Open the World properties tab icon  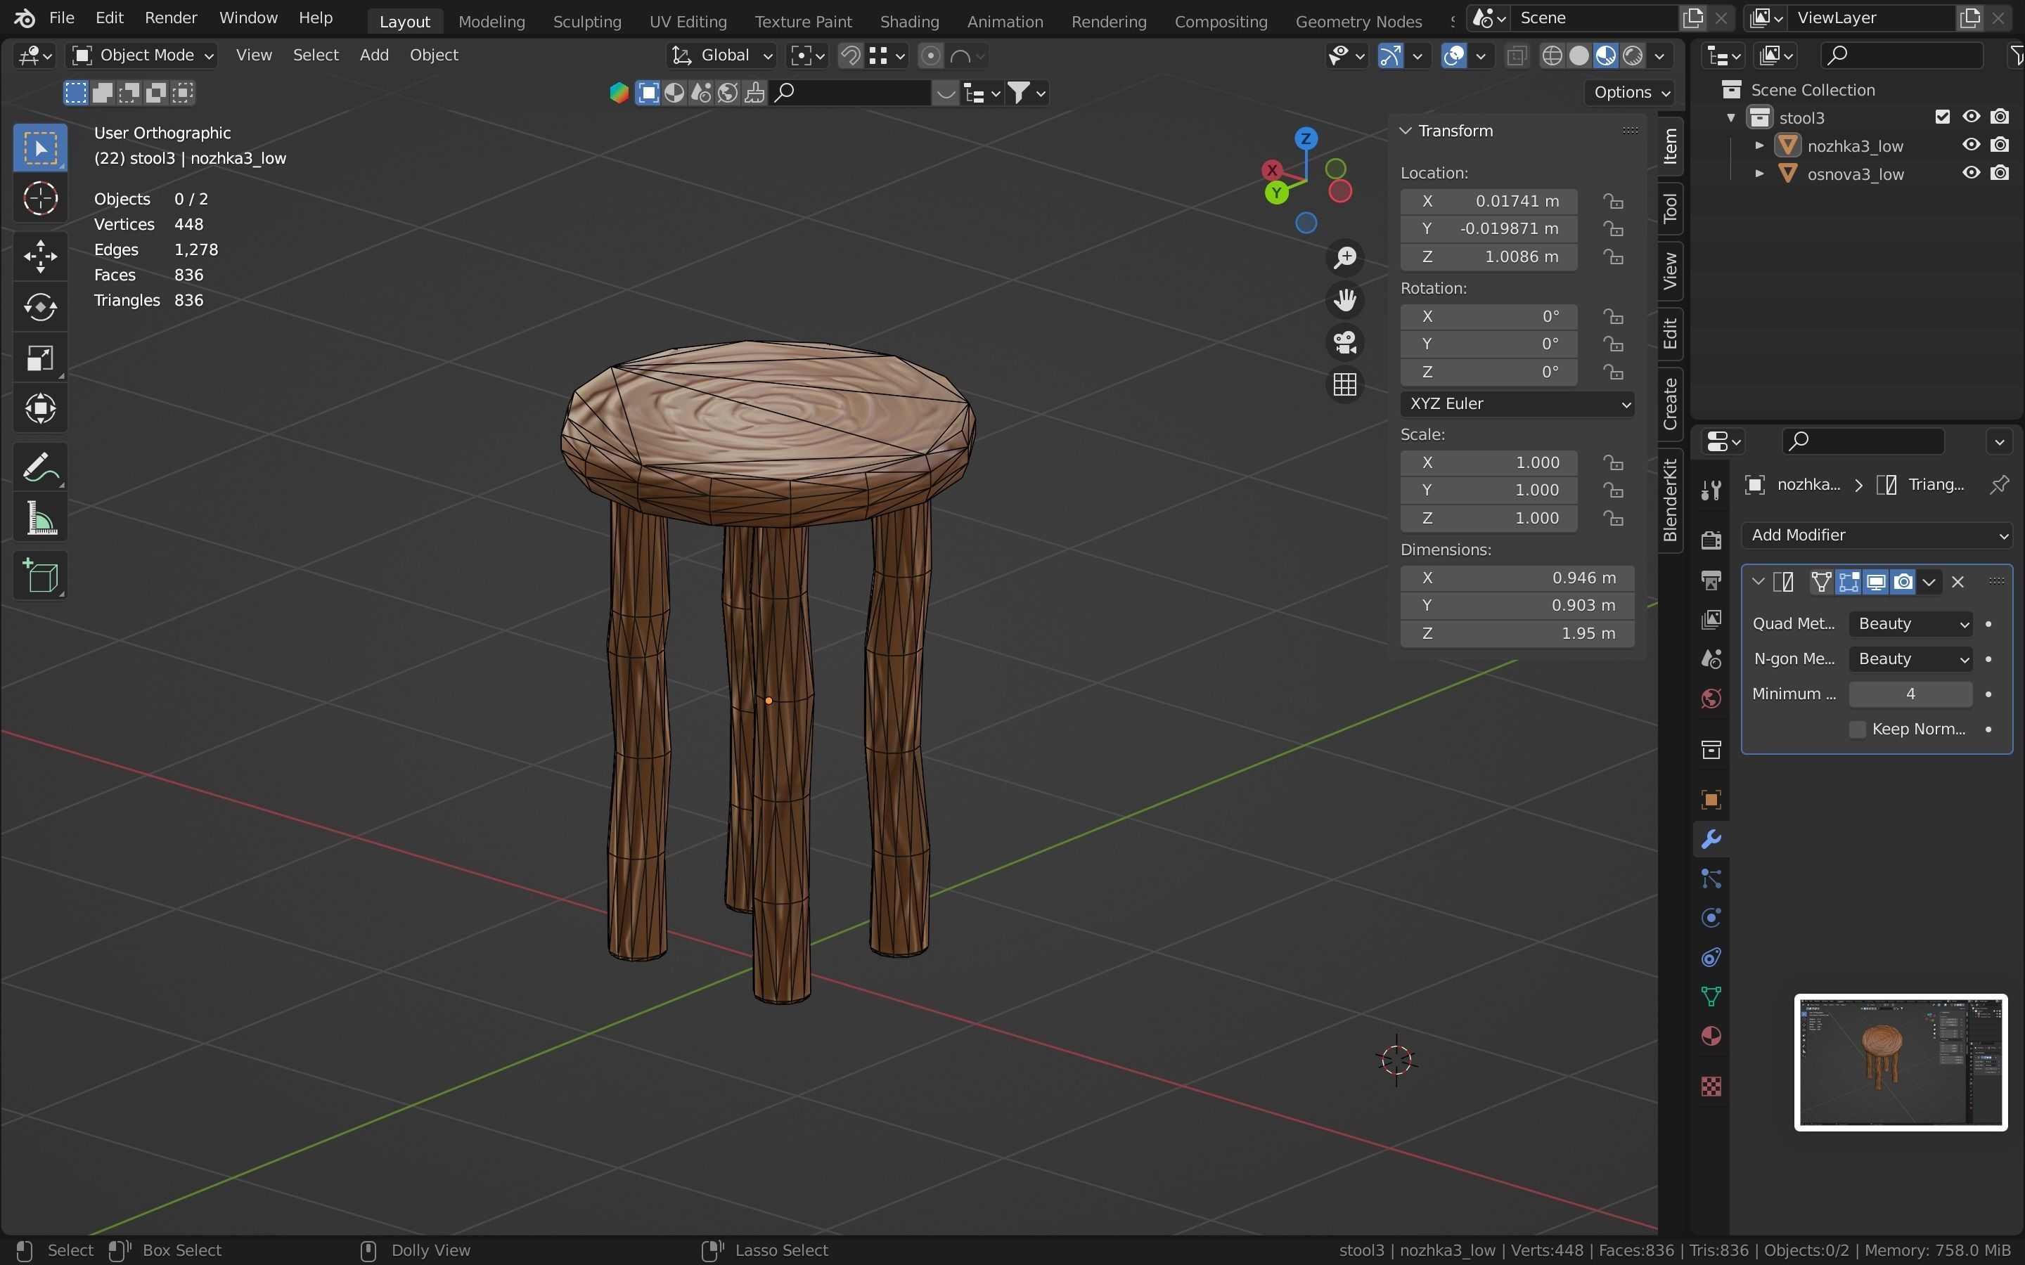(x=1711, y=699)
